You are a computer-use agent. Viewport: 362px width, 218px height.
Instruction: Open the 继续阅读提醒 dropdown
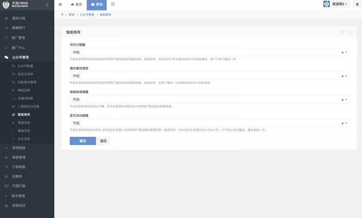[209, 99]
